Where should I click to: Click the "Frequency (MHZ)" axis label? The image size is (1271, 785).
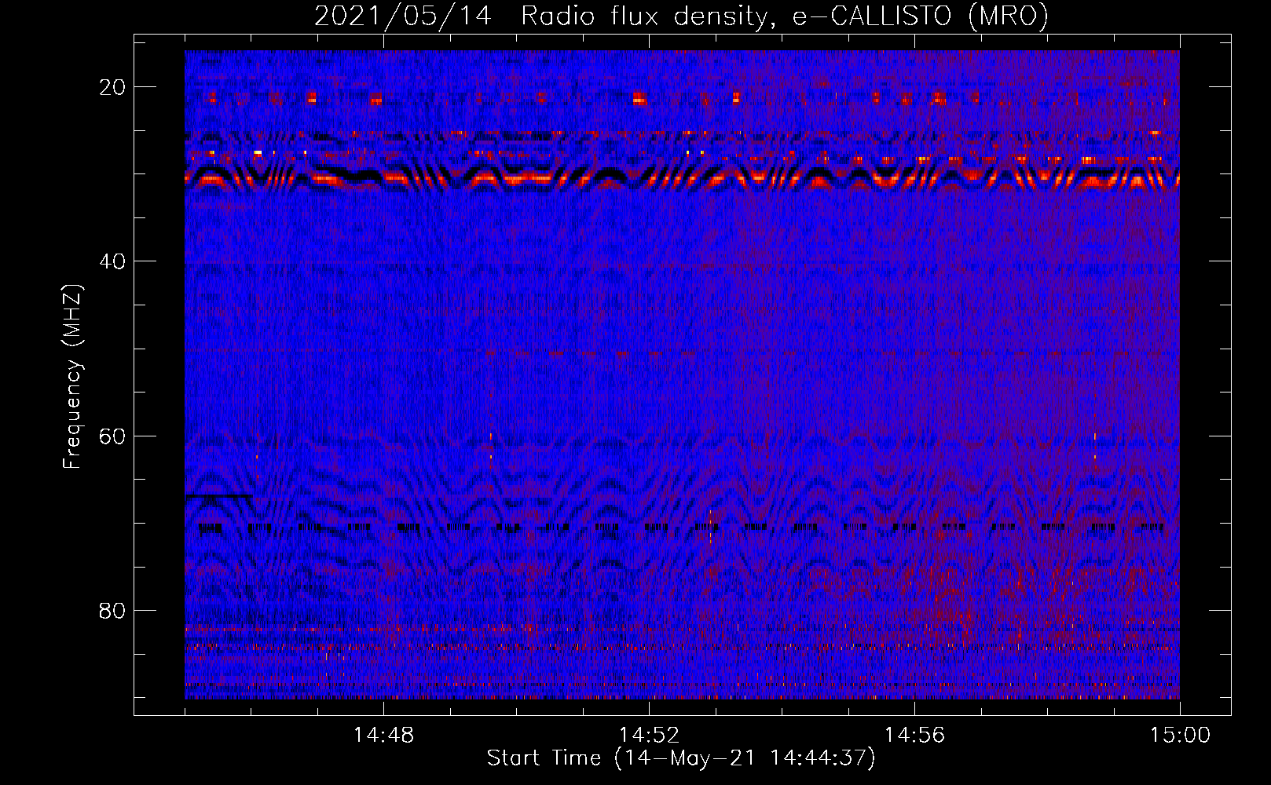click(x=72, y=377)
